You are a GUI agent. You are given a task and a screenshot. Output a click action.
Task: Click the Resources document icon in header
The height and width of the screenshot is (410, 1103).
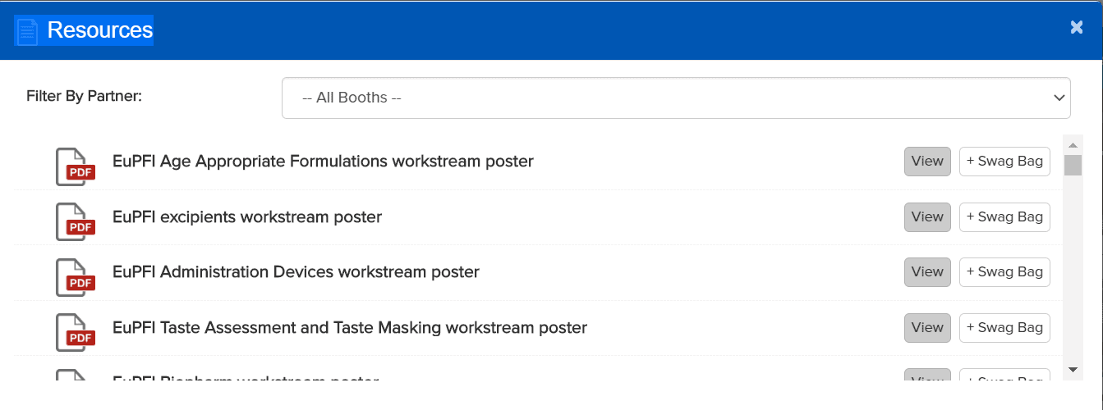27,31
